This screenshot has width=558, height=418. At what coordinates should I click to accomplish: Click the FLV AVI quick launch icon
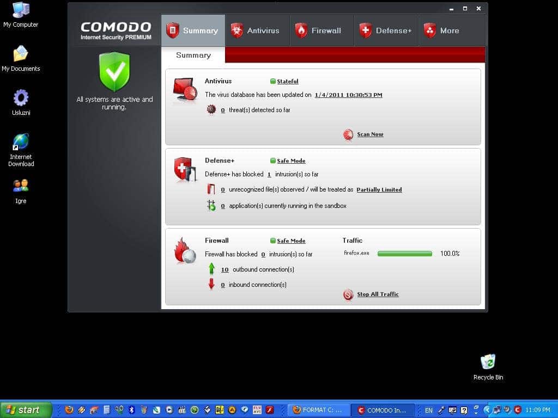click(x=257, y=410)
